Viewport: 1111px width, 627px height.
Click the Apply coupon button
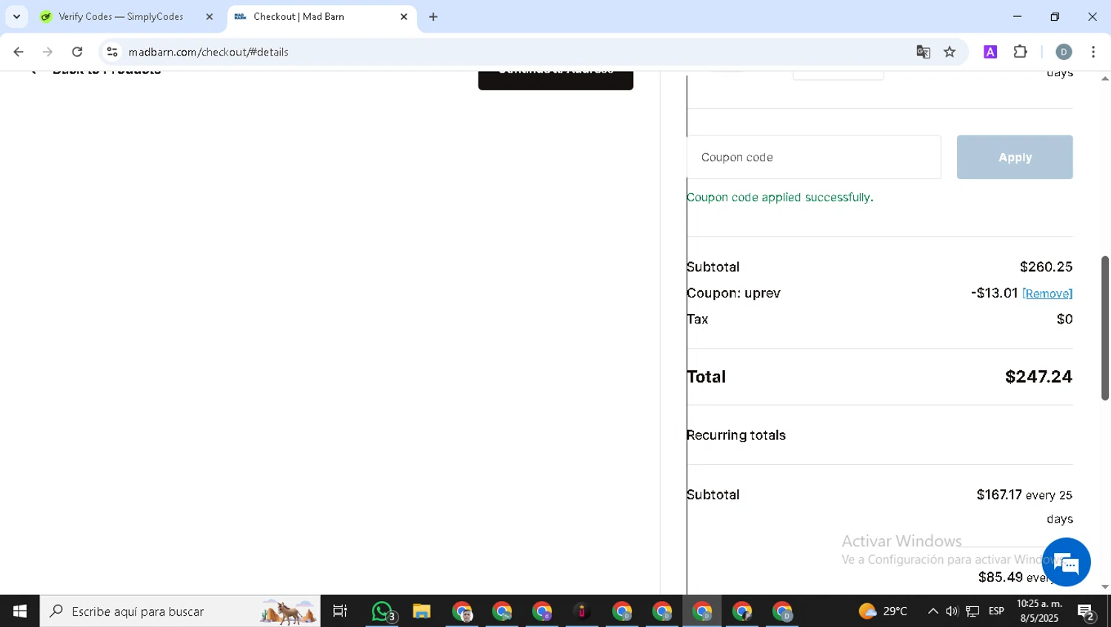pyautogui.click(x=1015, y=157)
